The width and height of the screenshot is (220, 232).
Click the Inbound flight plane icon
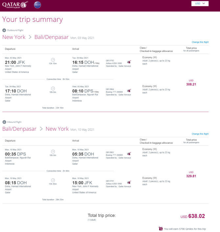[4, 122]
